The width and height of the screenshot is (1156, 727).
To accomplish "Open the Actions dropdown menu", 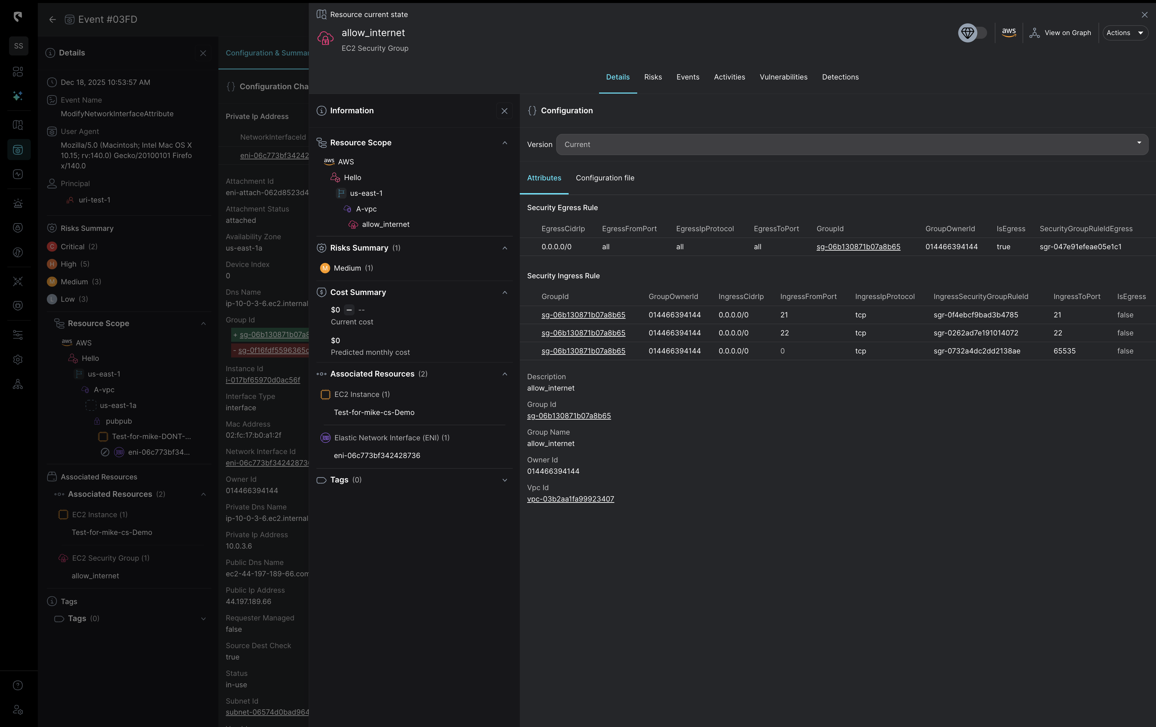I will 1125,33.
